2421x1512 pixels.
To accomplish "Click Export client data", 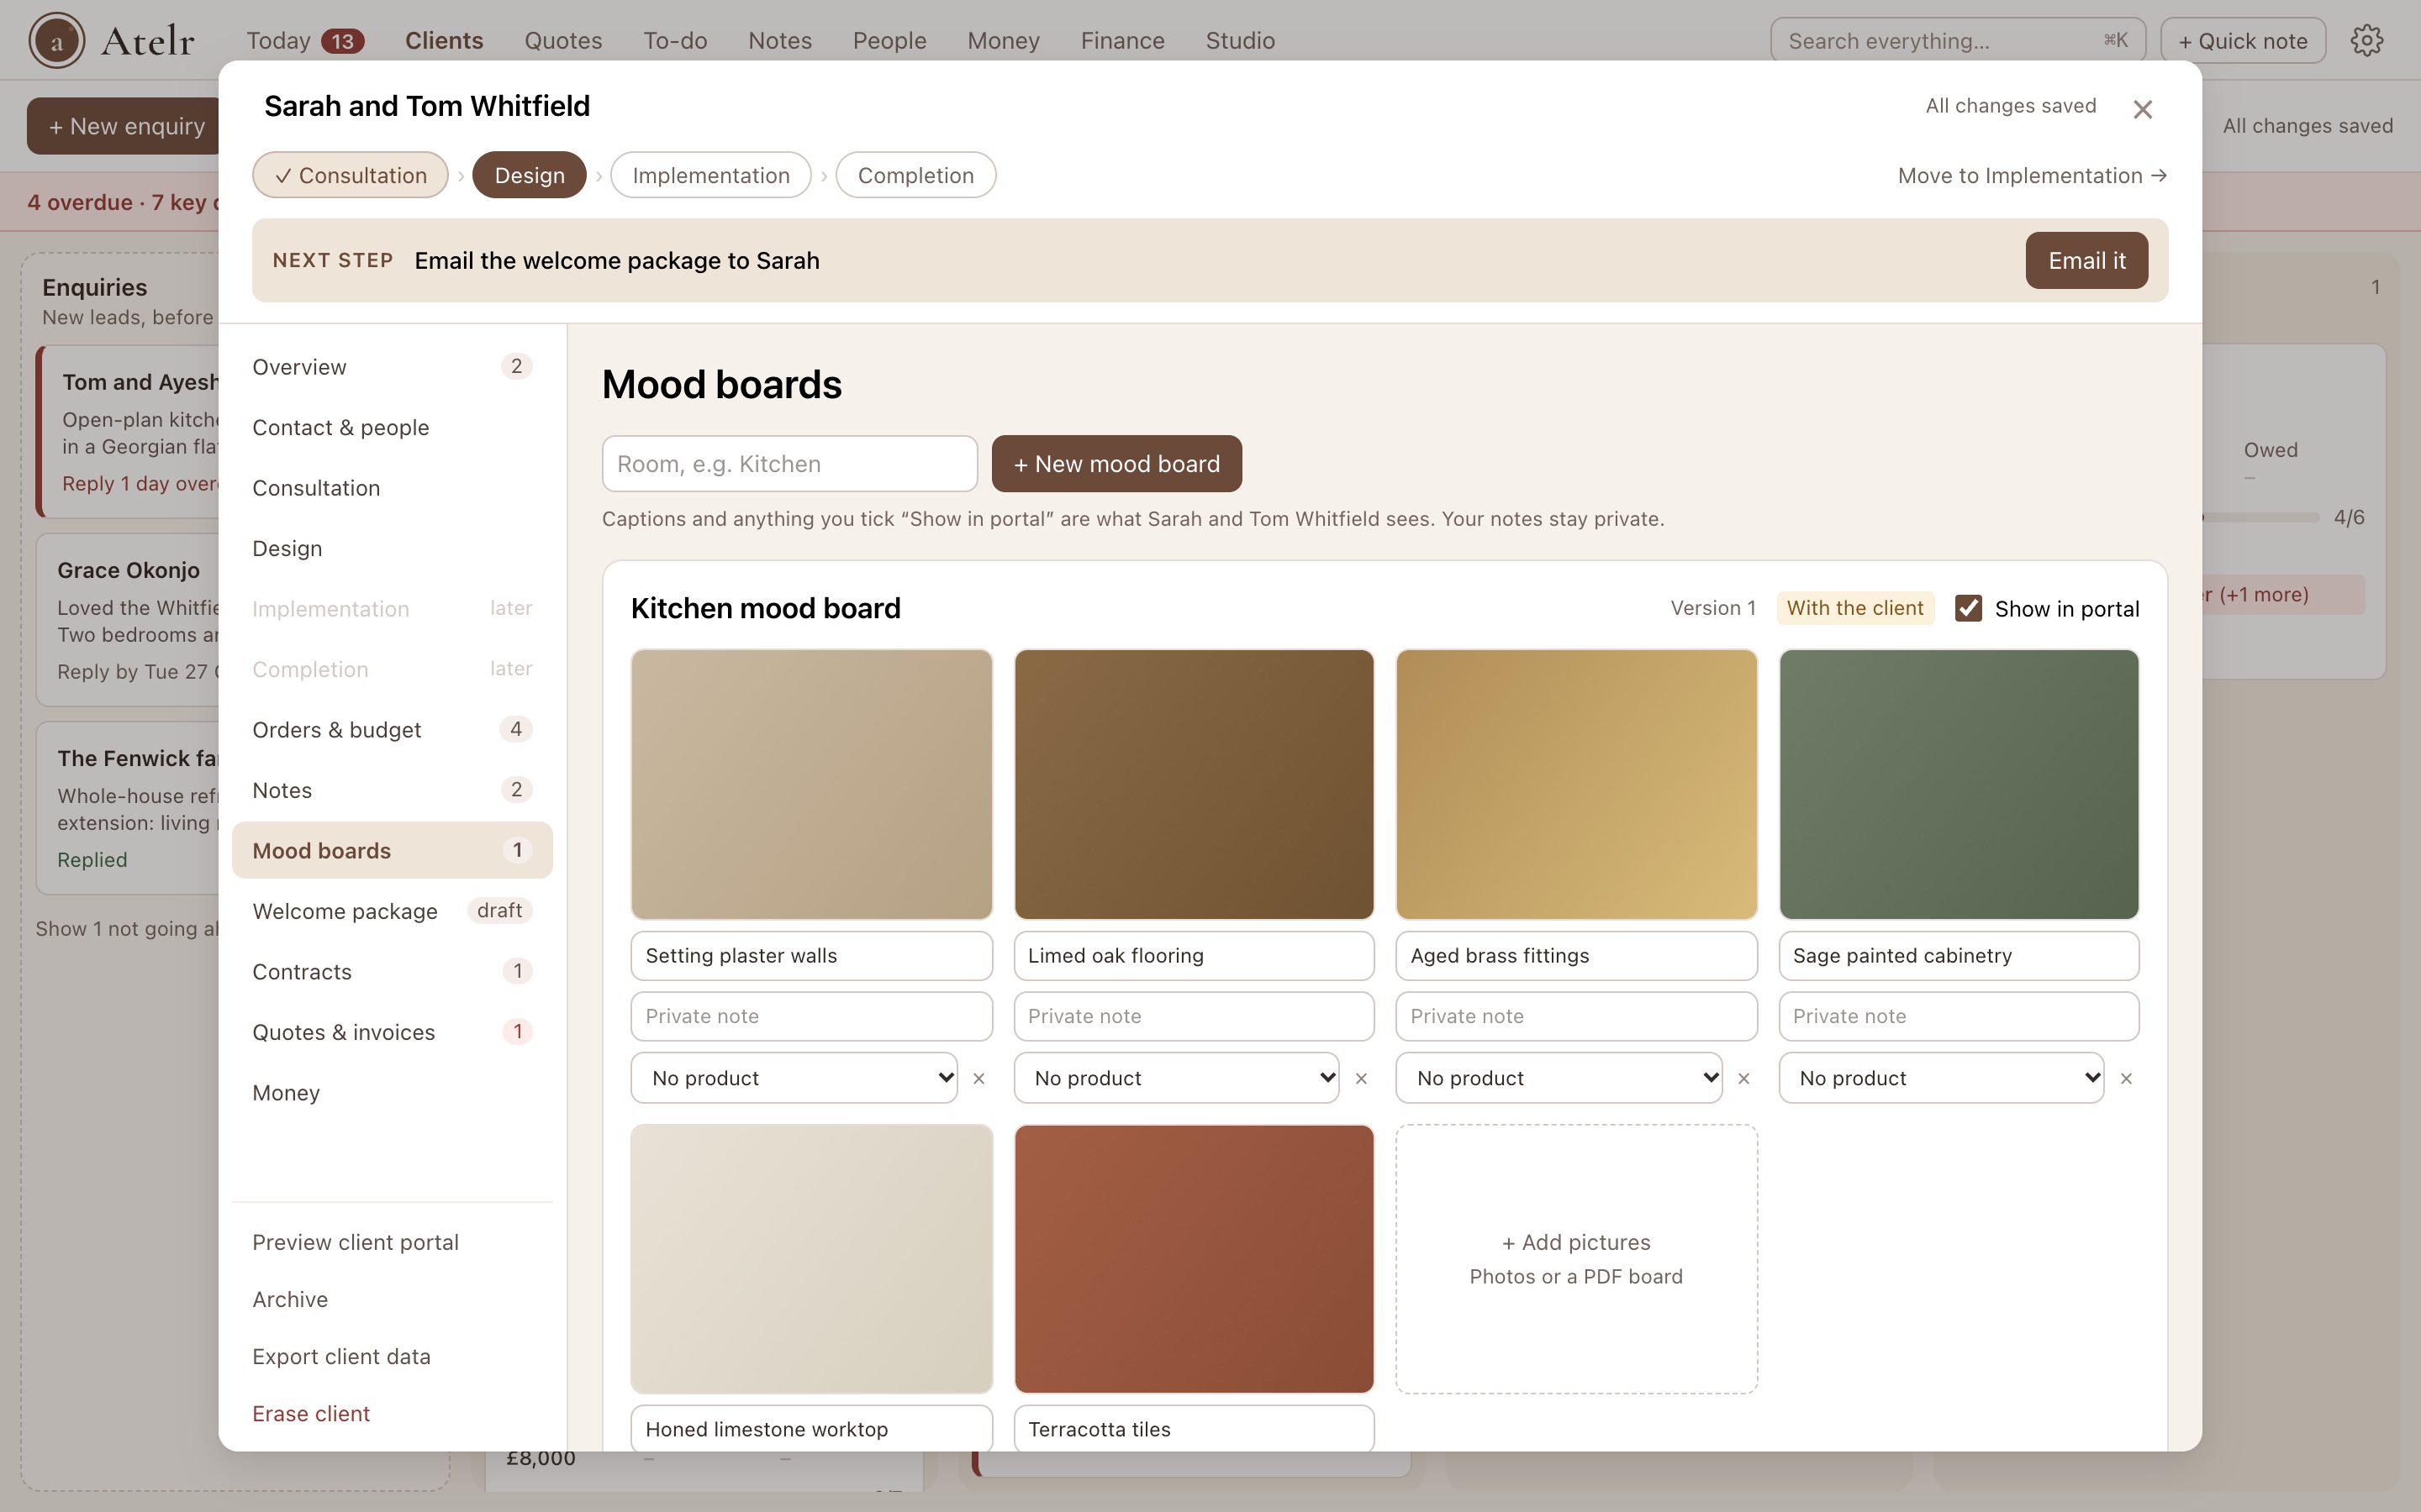I will pos(341,1356).
